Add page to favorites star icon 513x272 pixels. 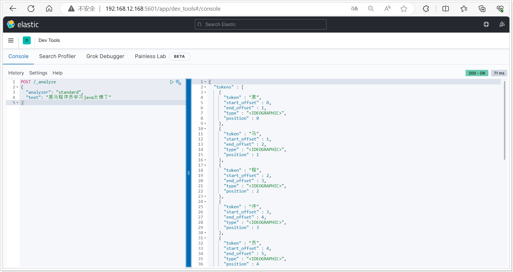(x=404, y=9)
